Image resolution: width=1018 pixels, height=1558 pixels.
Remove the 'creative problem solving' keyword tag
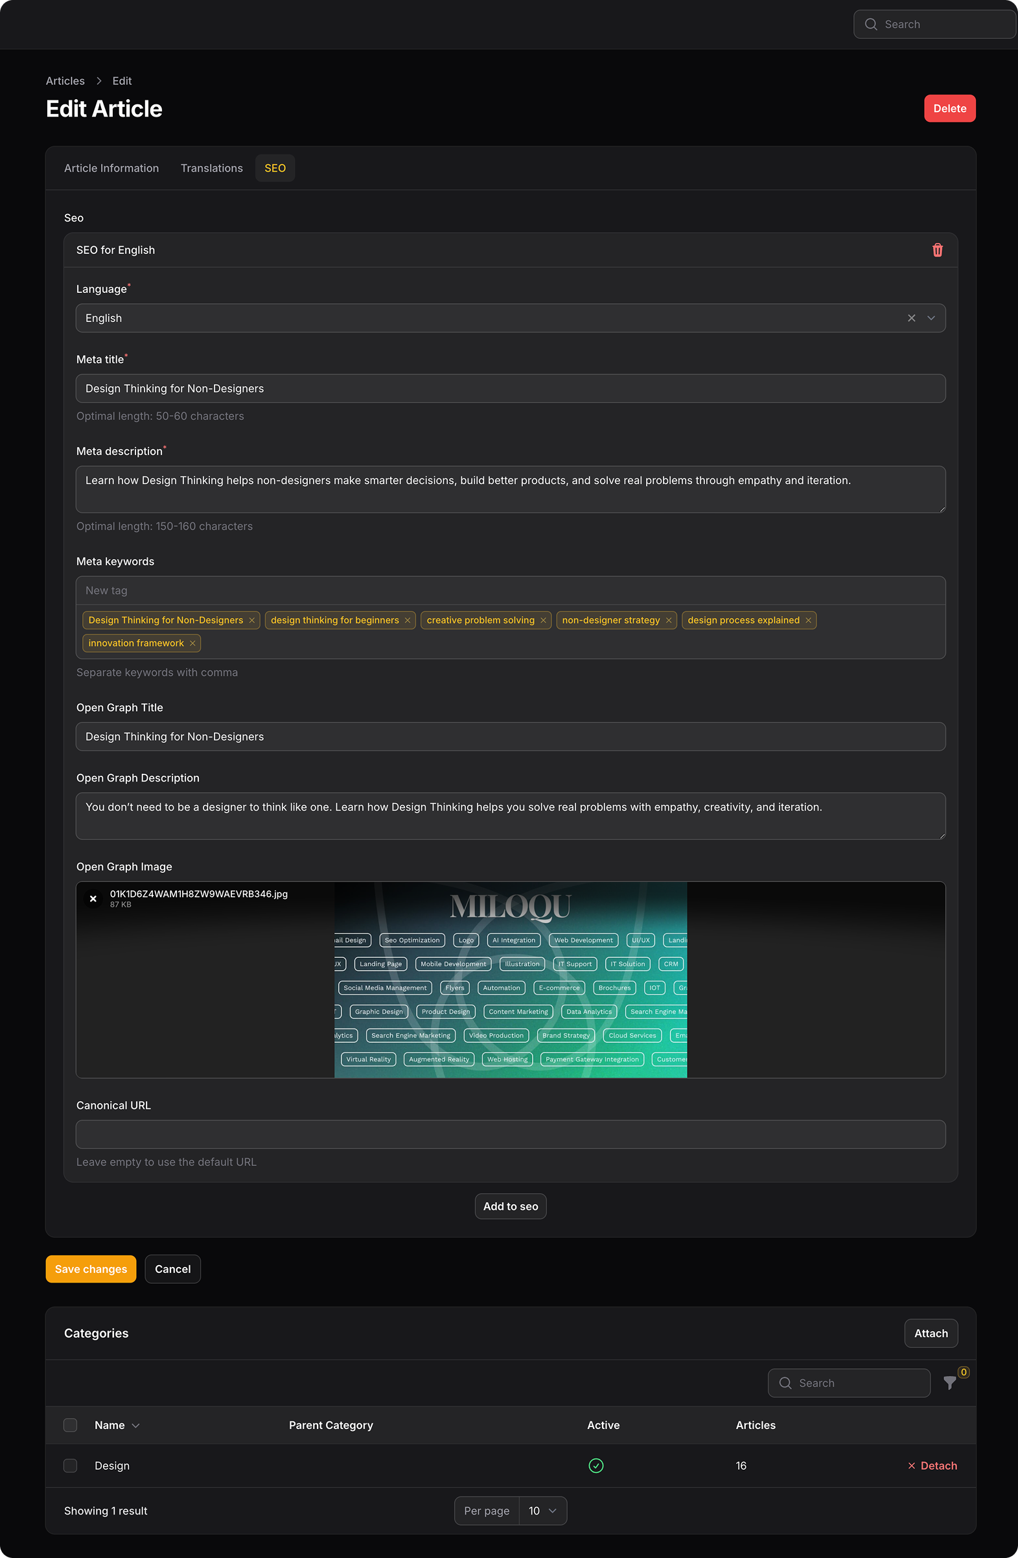[543, 621]
